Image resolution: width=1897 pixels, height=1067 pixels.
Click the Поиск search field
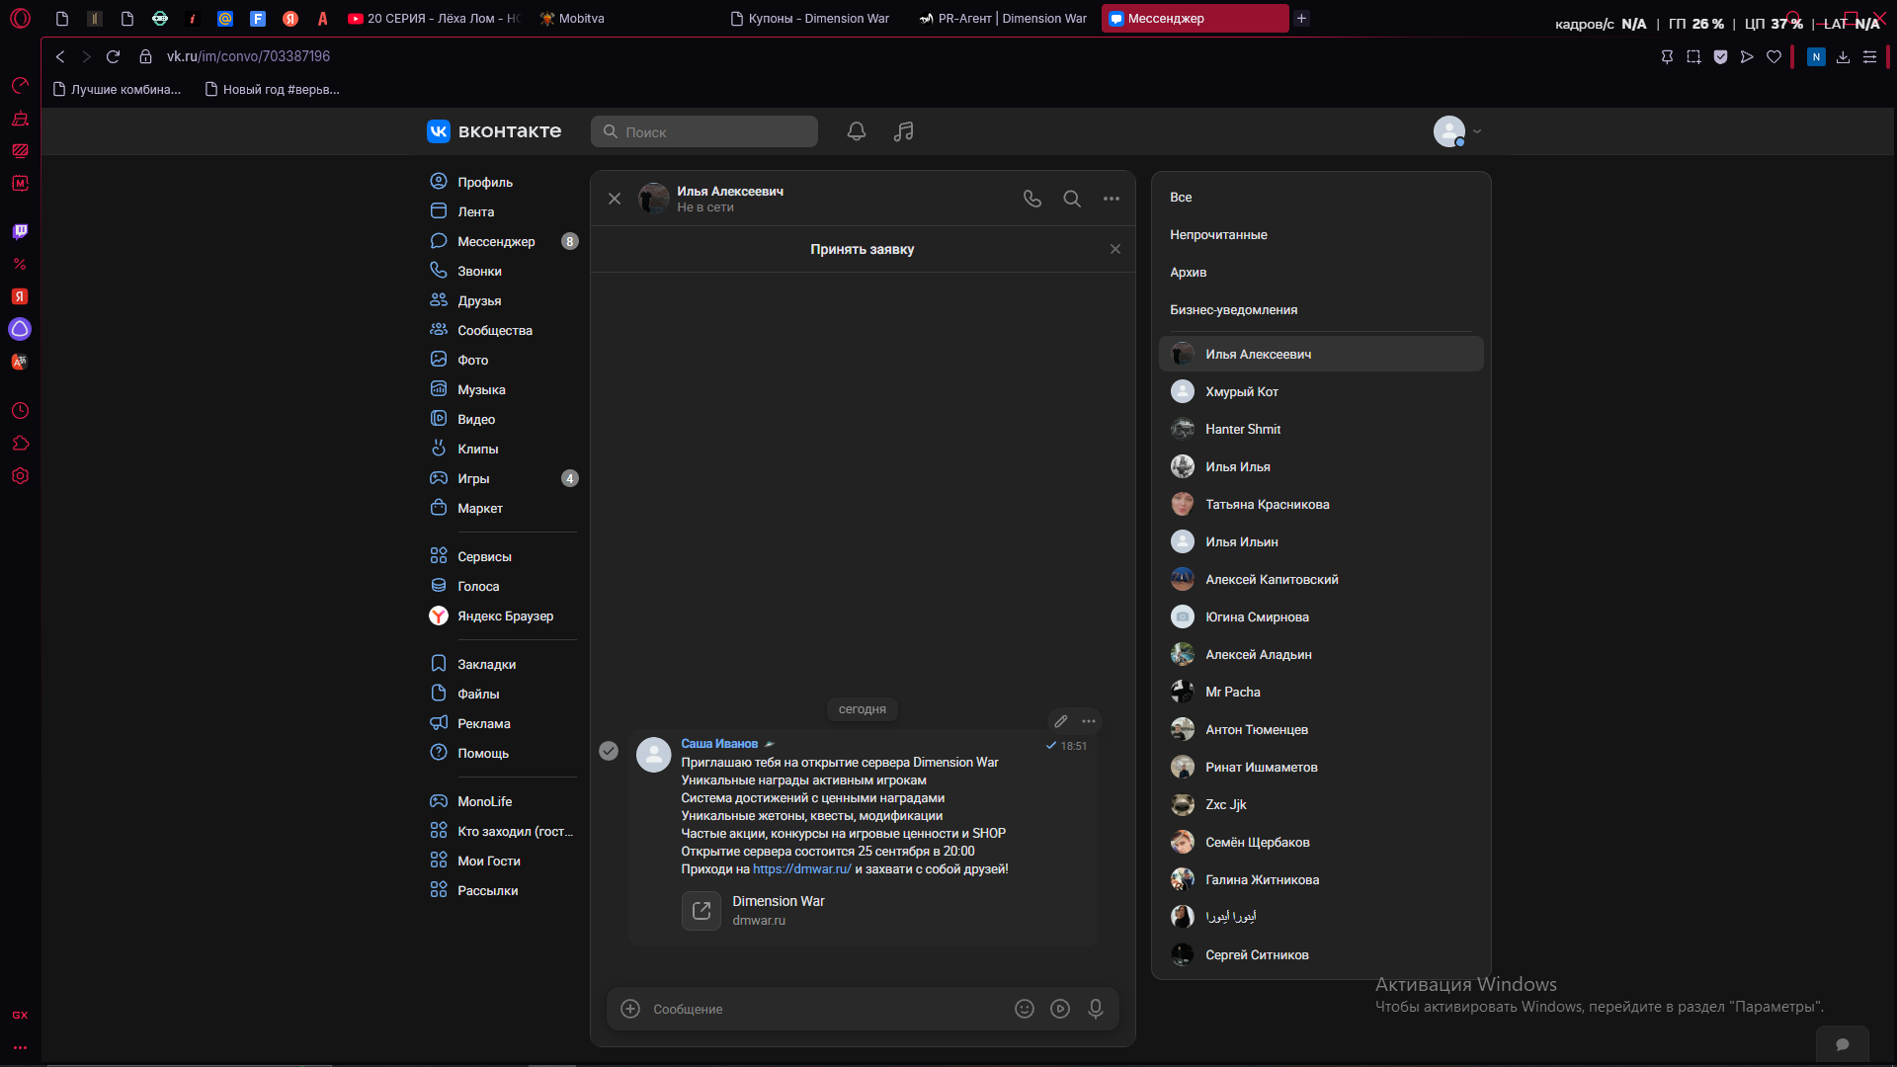coord(704,131)
